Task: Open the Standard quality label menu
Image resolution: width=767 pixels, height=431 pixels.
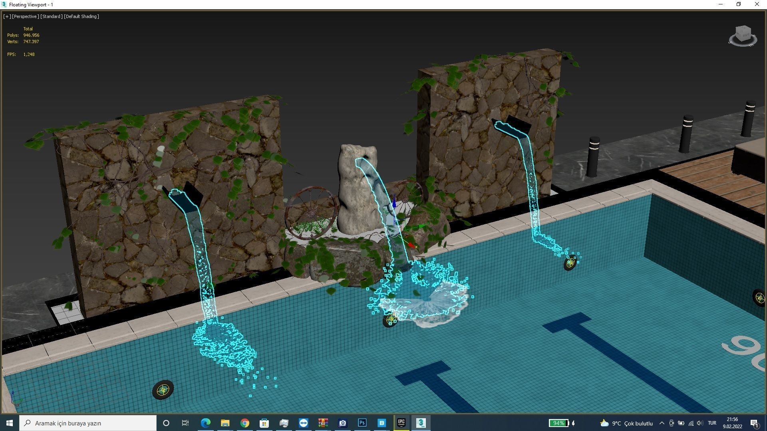Action: tap(52, 16)
